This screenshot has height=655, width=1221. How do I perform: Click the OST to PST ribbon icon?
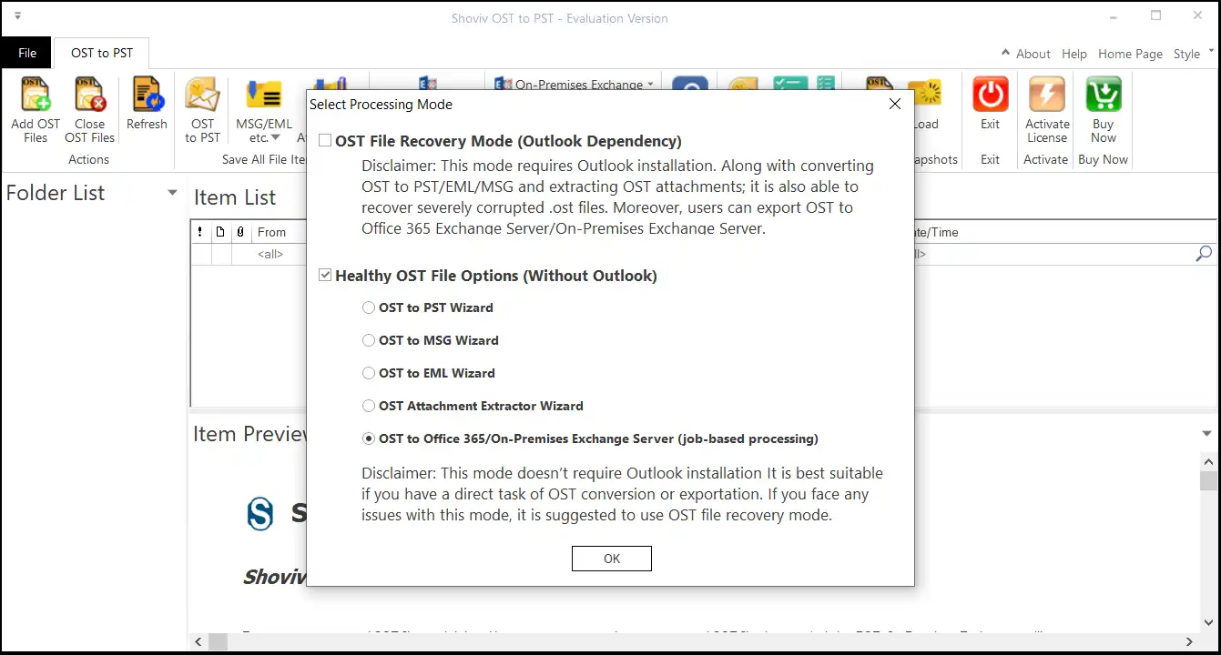click(202, 95)
